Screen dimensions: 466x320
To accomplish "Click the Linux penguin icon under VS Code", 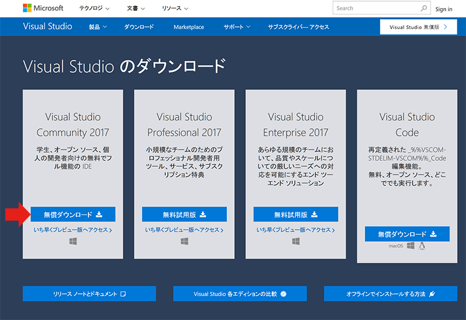I will point(422,246).
